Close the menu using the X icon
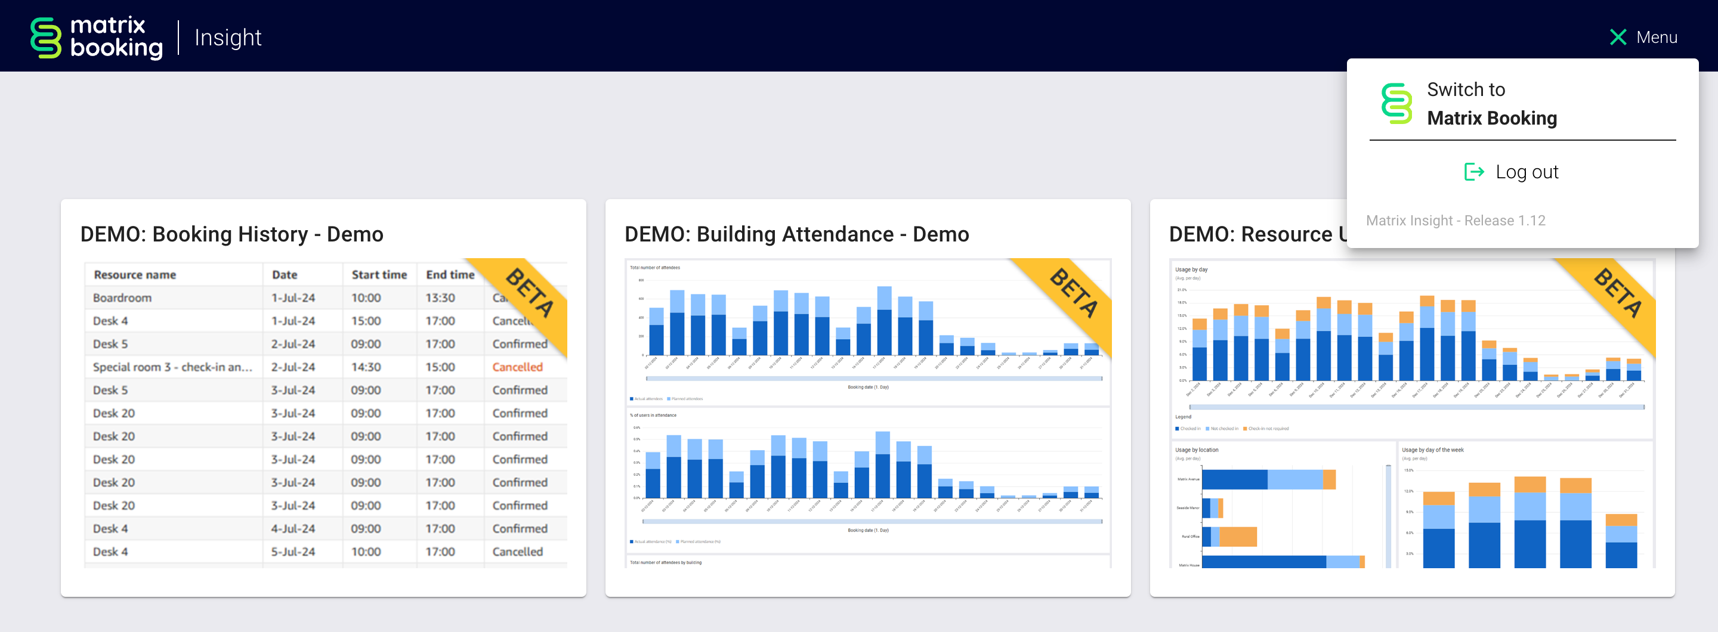 pos(1617,38)
